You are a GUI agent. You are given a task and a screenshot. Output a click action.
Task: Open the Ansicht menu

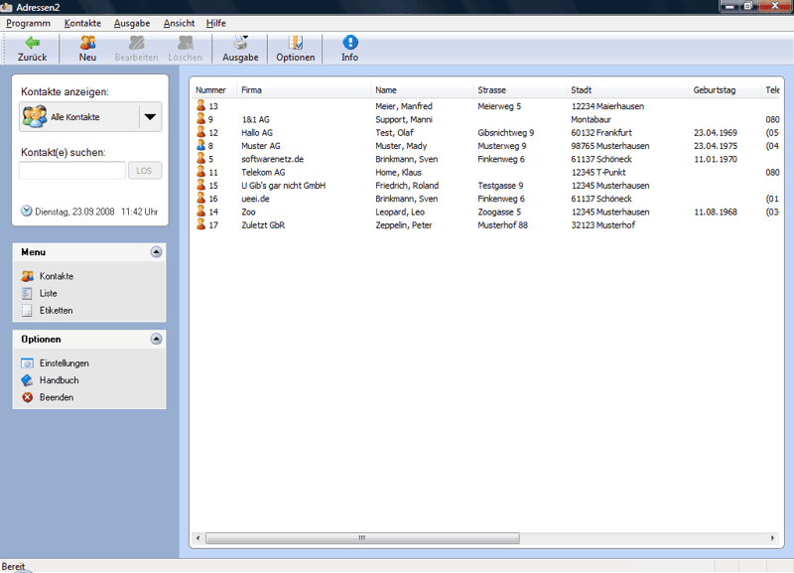(x=179, y=23)
